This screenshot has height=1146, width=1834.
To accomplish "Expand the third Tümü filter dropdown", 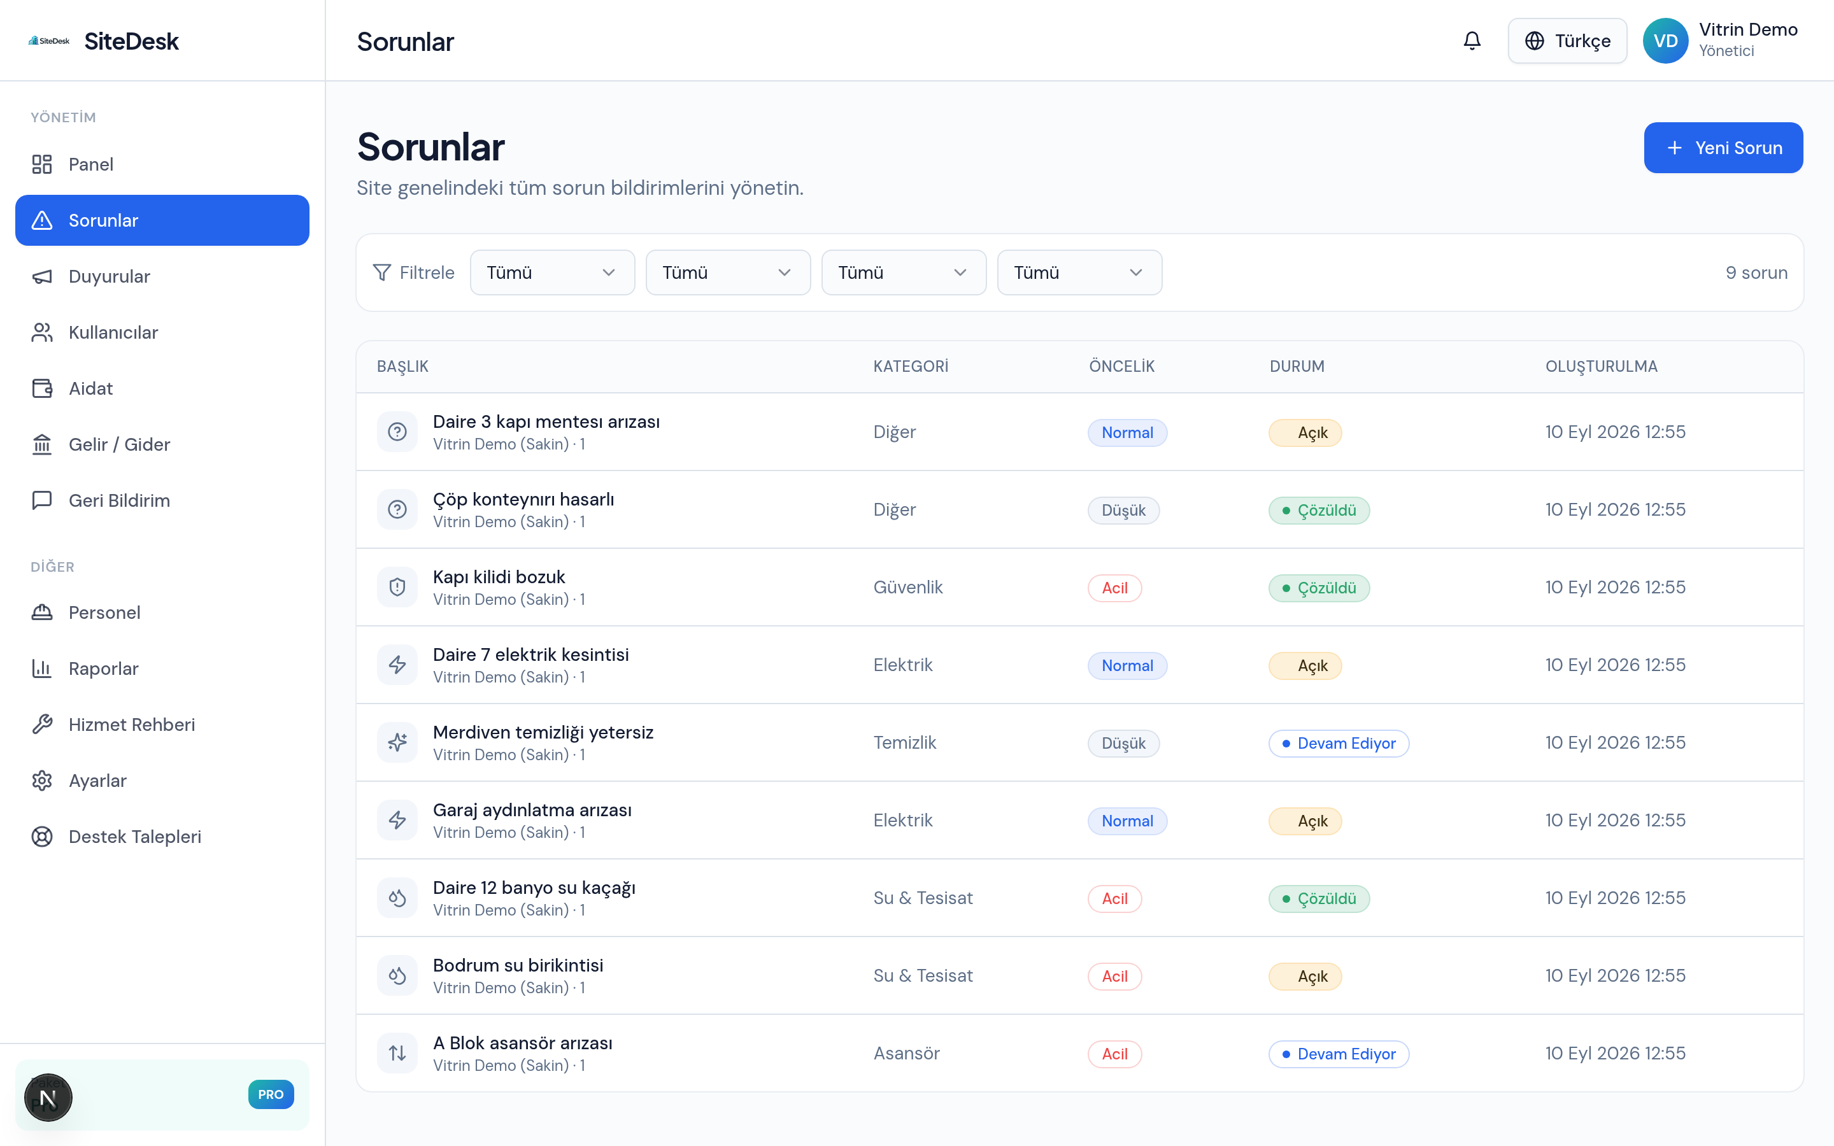I will [904, 273].
